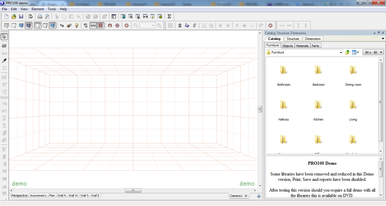Screen dimensions: 386x206
Task: Toggle element text labels with the aa icon
Action: pos(62,25)
